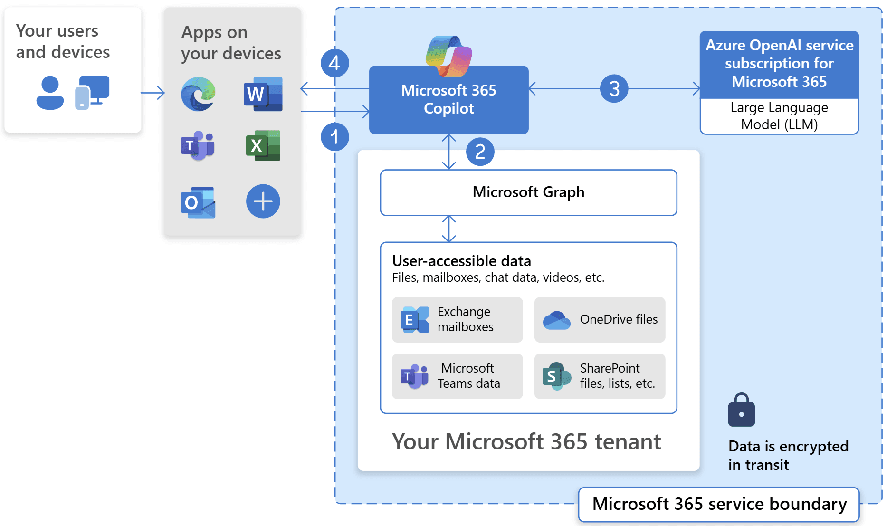Open the Microsoft Edge app icon
The image size is (887, 526).
tap(198, 94)
